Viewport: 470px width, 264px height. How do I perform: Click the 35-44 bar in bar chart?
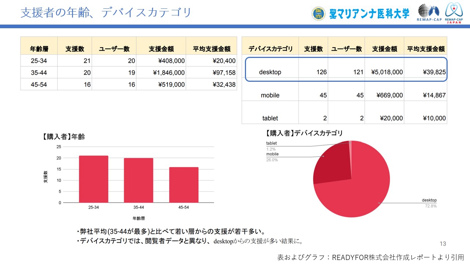pos(138,180)
